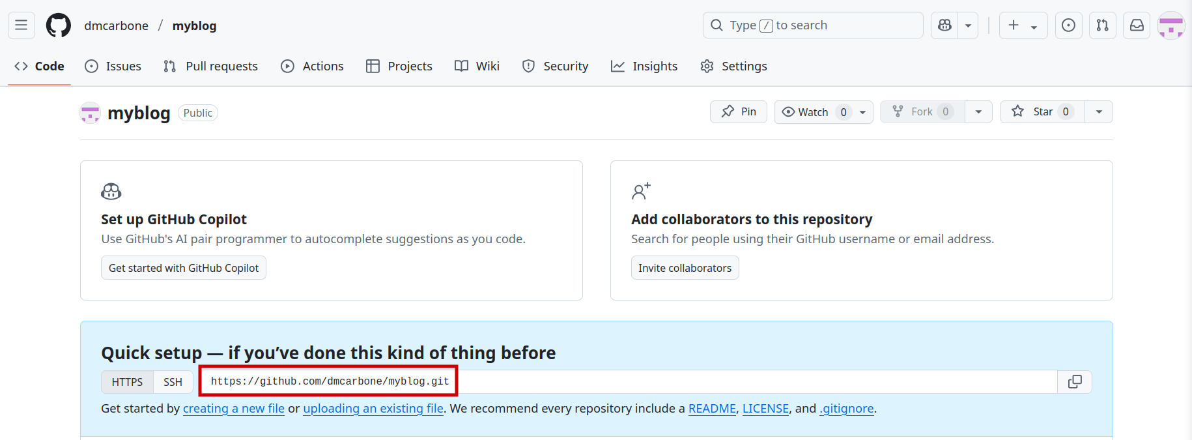Focus the Type to search box
This screenshot has width=1192, height=440.
pyautogui.click(x=813, y=25)
